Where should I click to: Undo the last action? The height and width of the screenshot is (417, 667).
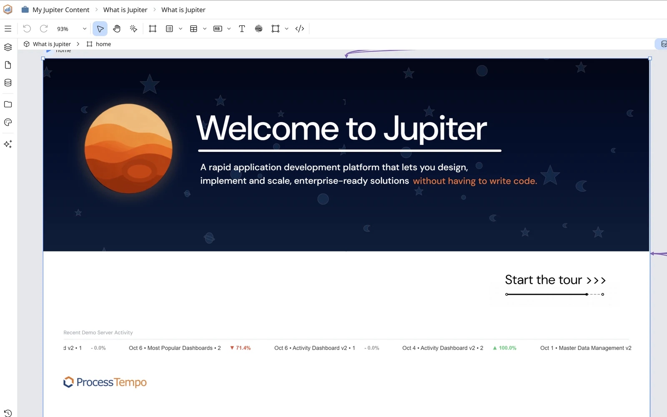coord(27,29)
